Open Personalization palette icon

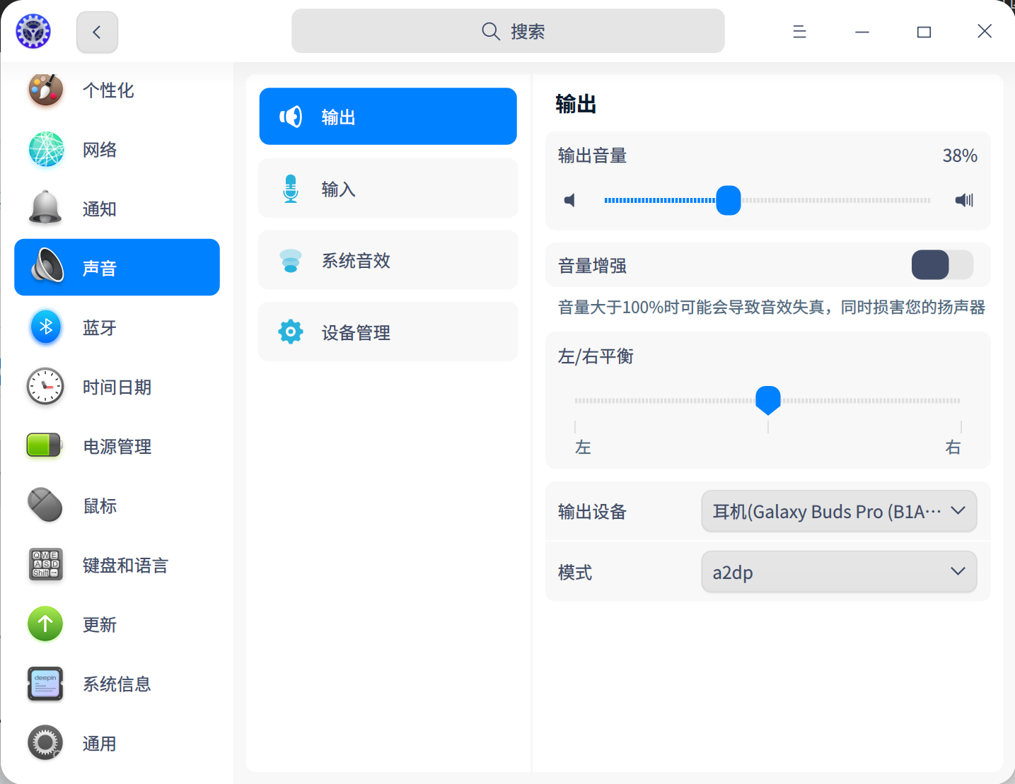[46, 90]
